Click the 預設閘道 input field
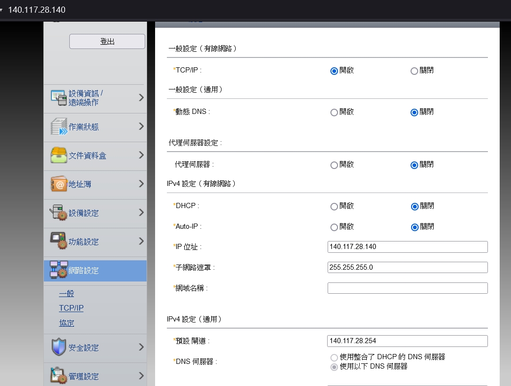 [x=407, y=341]
